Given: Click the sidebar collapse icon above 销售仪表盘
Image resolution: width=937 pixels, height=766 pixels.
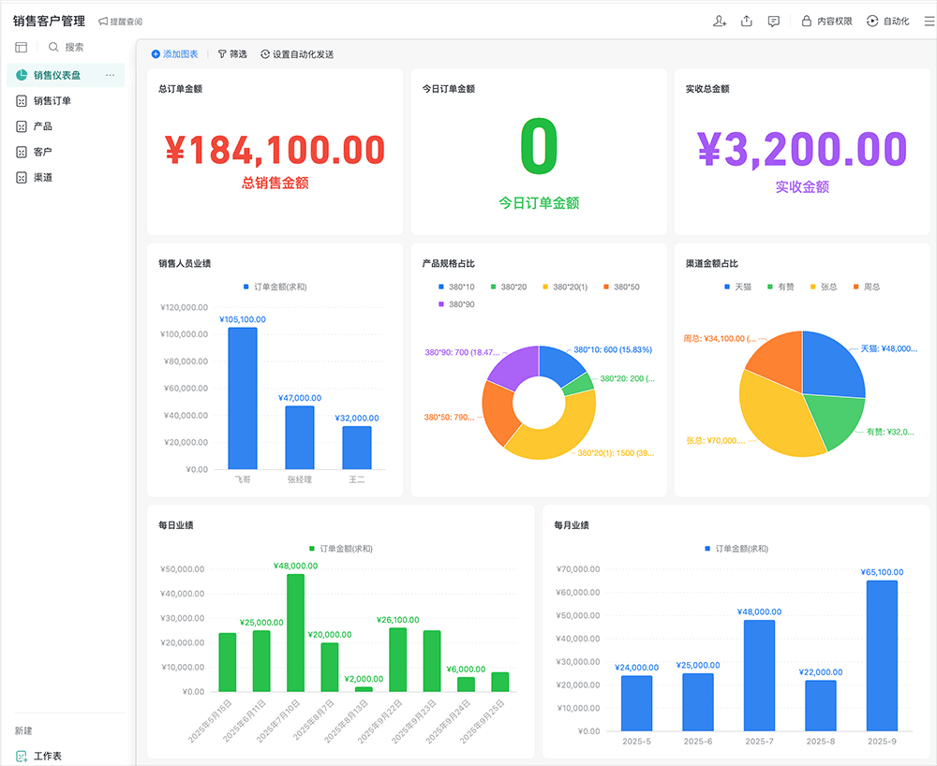Looking at the screenshot, I should point(21,47).
